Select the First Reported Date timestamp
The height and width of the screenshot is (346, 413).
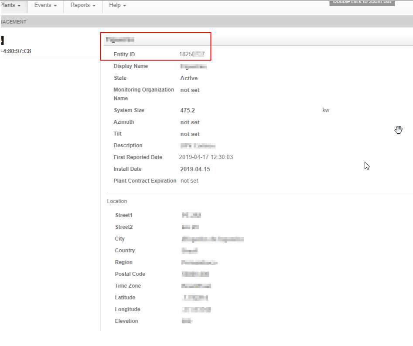coord(206,157)
